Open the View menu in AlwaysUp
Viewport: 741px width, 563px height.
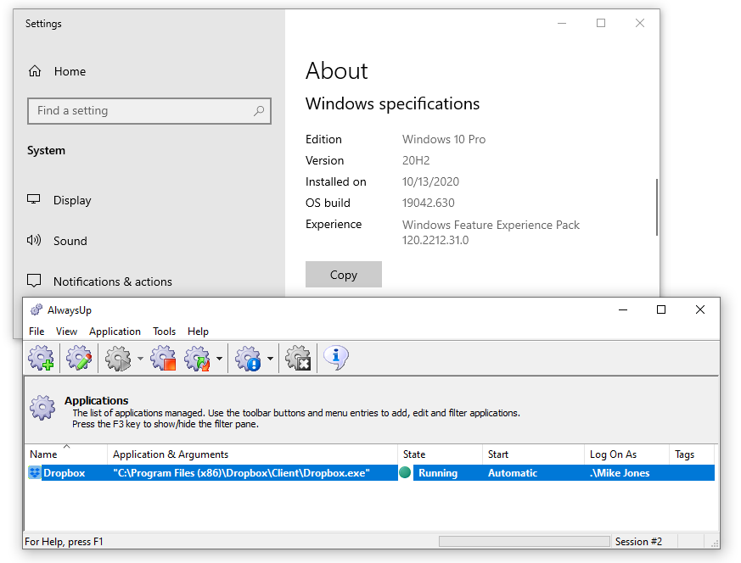(67, 332)
